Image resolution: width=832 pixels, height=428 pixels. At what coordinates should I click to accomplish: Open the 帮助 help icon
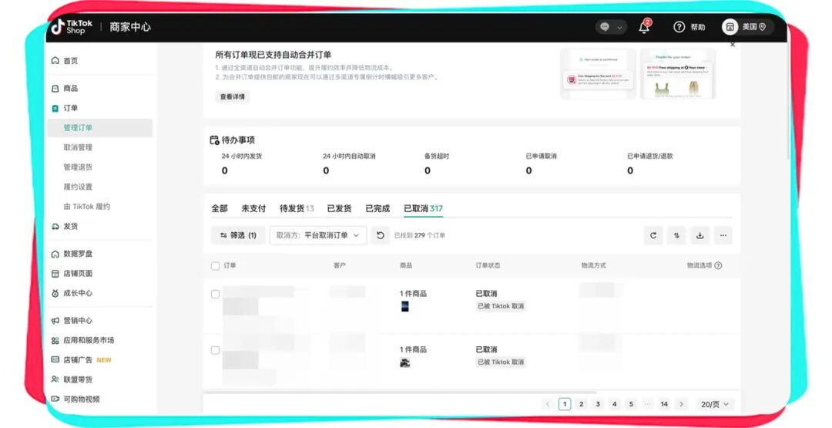pos(679,26)
